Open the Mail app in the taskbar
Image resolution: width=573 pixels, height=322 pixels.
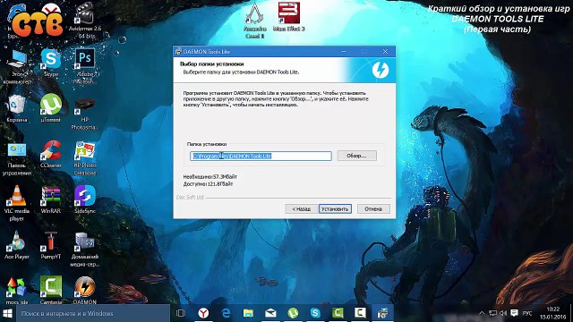point(270,313)
